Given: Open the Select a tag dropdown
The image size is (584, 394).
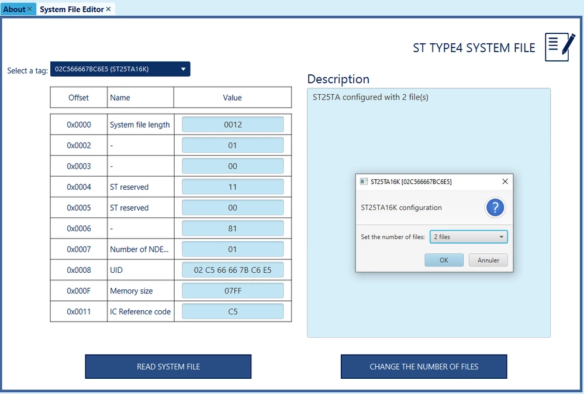Looking at the screenshot, I should (x=120, y=69).
